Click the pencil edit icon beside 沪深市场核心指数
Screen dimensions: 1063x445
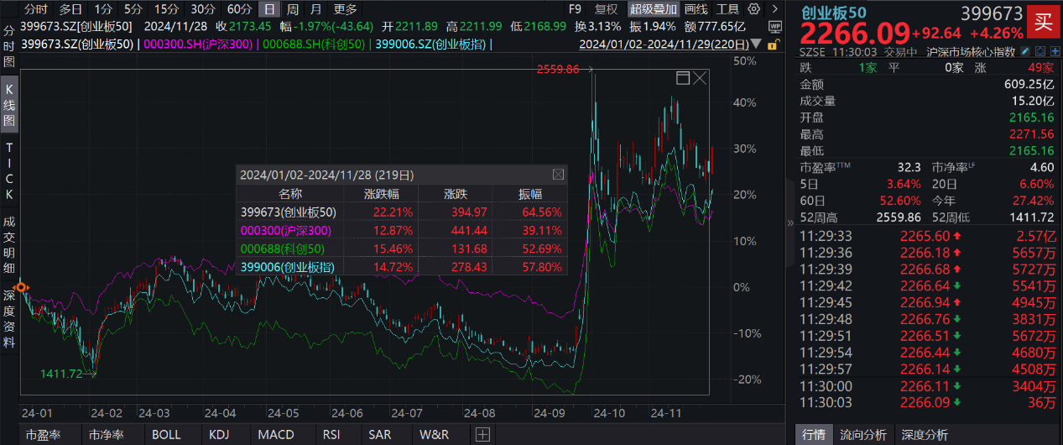point(1024,51)
